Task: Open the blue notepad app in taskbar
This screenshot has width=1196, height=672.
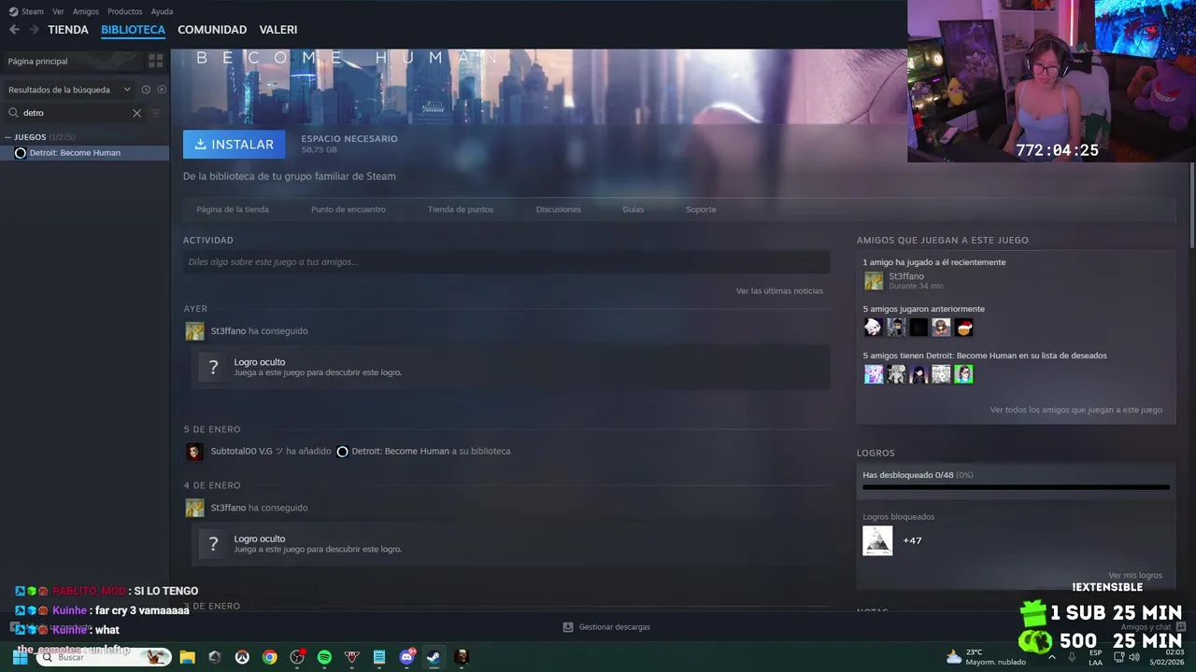Action: [379, 657]
